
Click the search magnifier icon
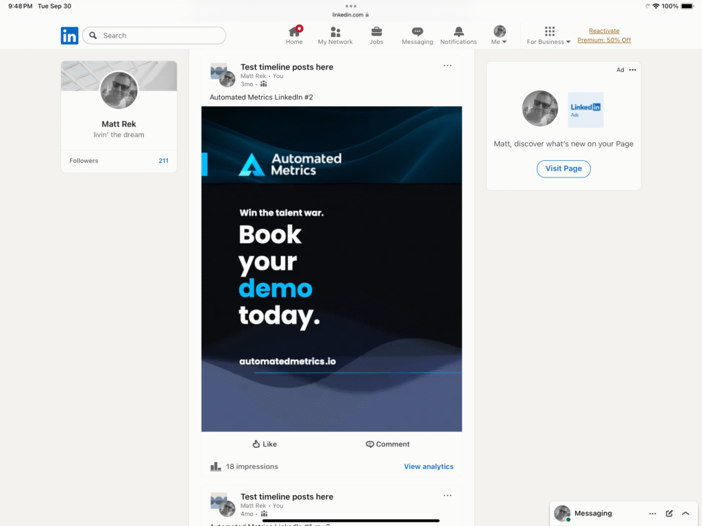[x=93, y=36]
